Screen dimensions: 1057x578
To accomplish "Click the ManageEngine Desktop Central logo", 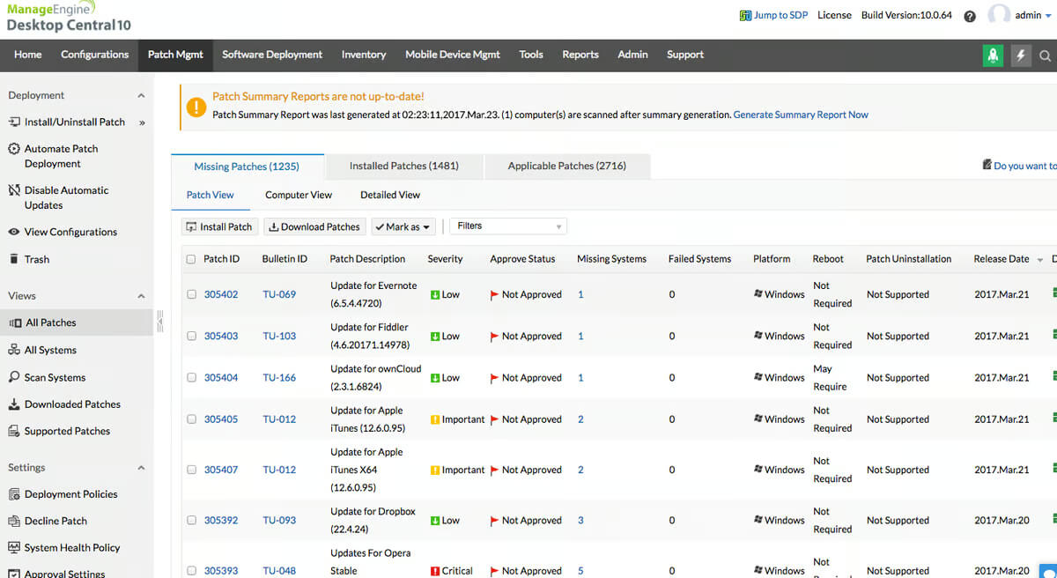I will pos(69,18).
